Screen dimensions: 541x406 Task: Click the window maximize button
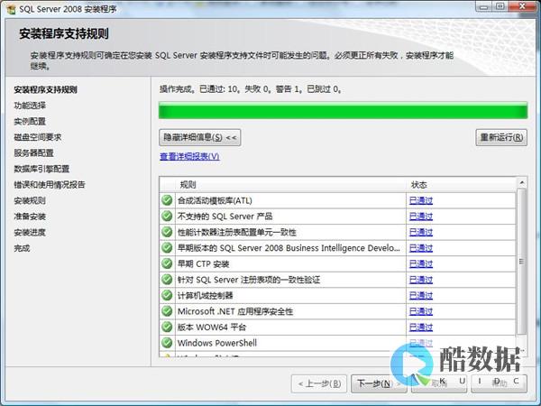(x=500, y=6)
